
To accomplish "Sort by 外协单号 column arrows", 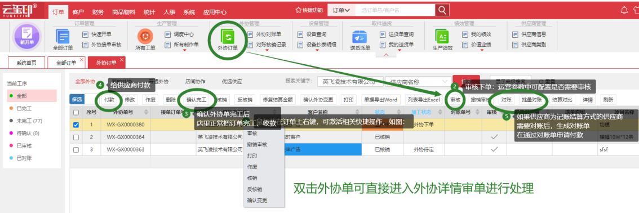I will (146, 112).
